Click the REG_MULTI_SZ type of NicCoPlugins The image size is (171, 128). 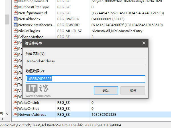pyautogui.click(x=70, y=31)
